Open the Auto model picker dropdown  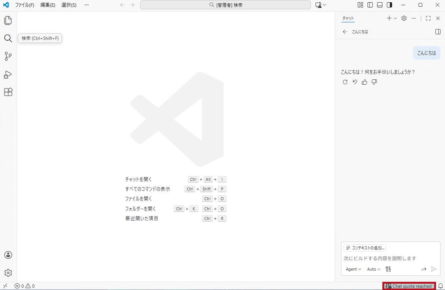374,269
